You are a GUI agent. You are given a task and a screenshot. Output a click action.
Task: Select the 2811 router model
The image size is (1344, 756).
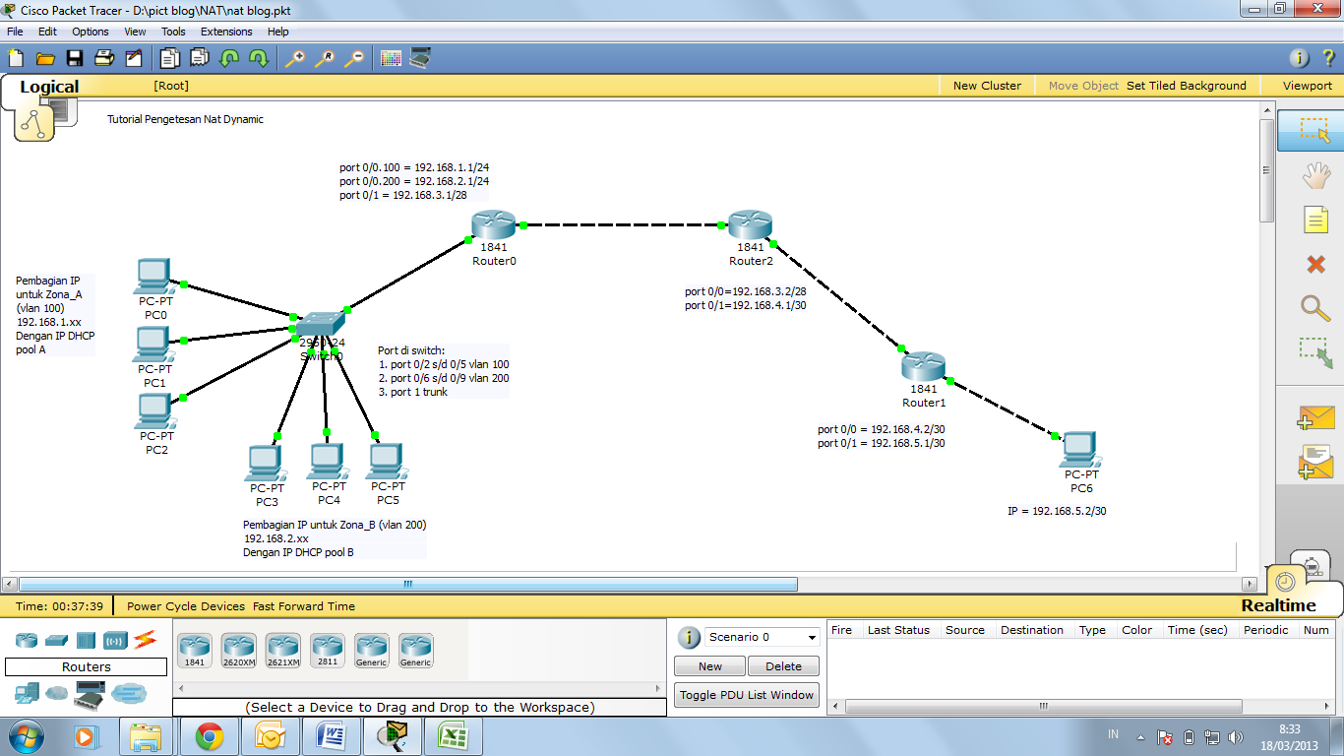click(328, 650)
